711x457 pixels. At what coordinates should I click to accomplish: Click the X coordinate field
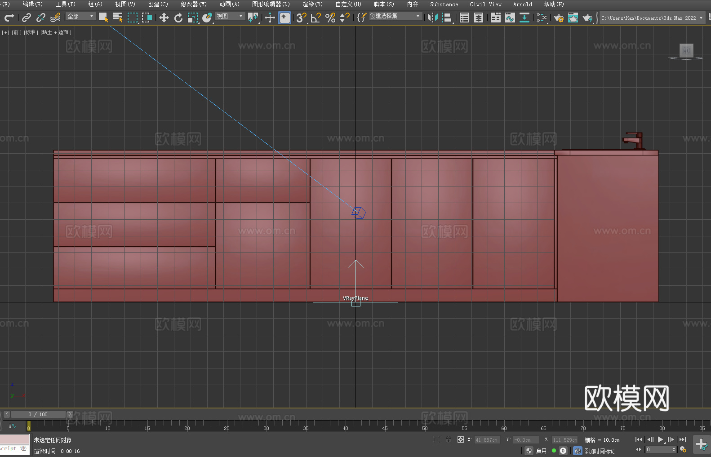click(487, 440)
